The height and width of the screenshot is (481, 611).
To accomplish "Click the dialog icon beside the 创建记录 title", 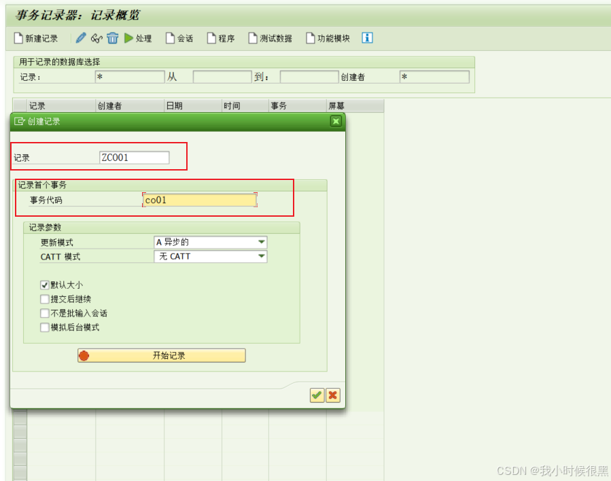I will pos(20,122).
